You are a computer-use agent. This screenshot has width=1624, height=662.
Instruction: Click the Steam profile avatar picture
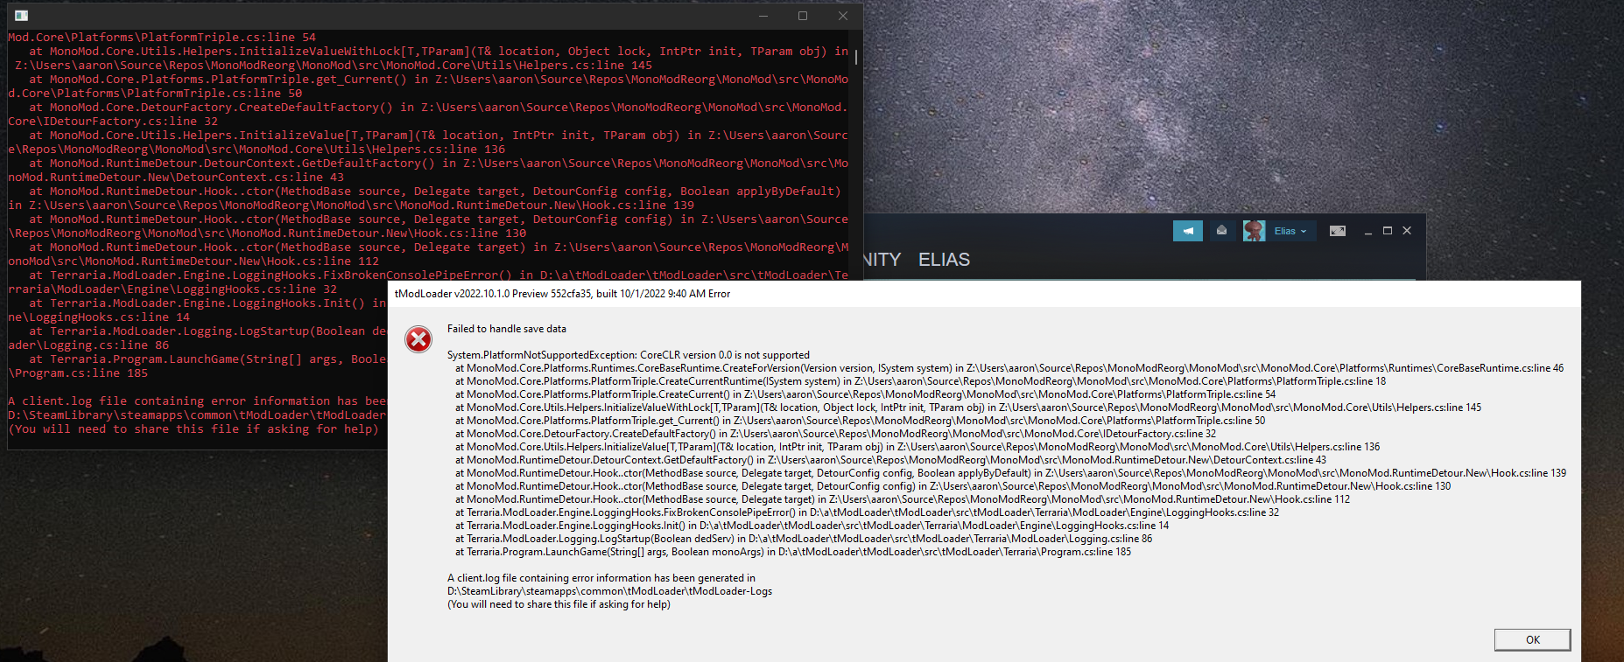(x=1254, y=231)
